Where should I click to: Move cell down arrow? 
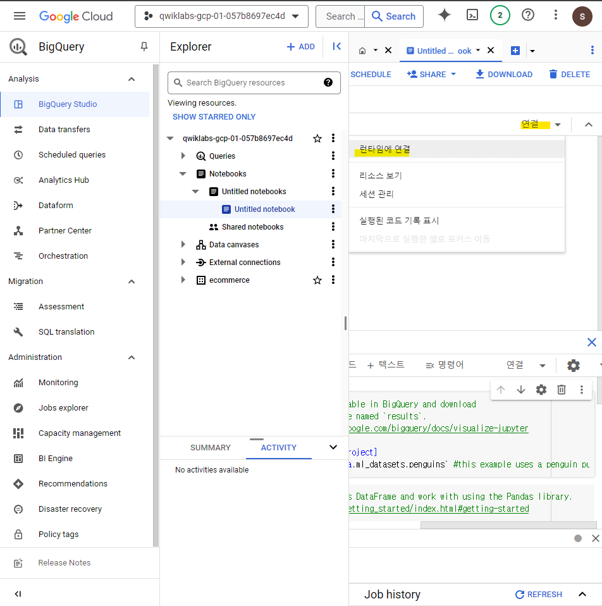coord(521,390)
